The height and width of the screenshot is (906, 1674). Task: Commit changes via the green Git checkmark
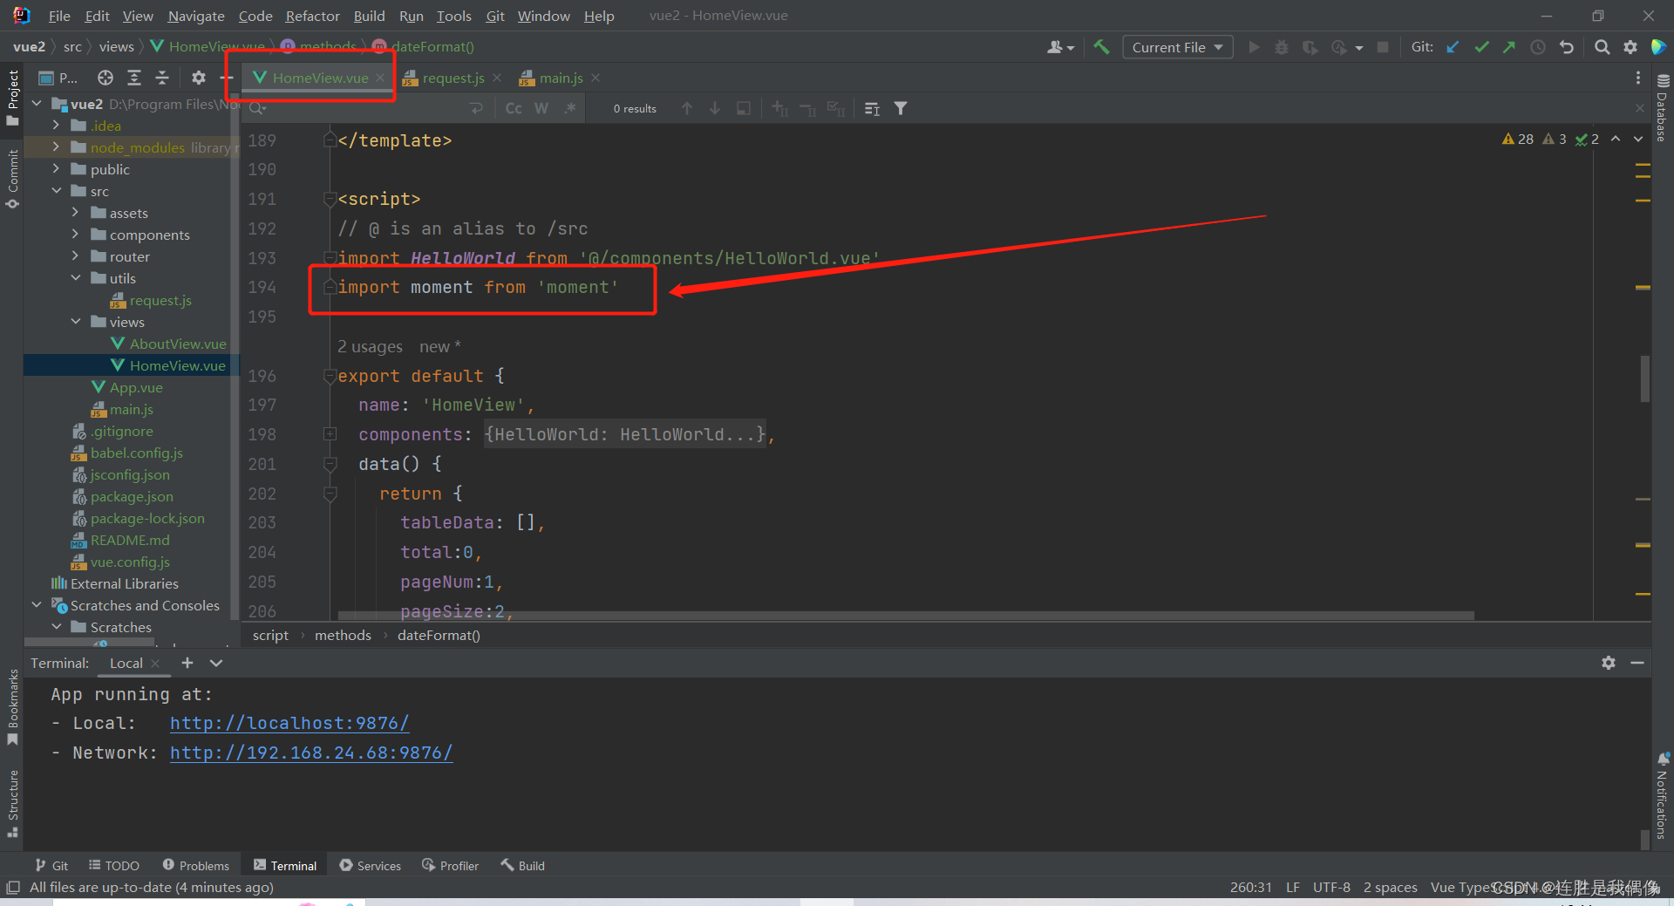pos(1481,47)
